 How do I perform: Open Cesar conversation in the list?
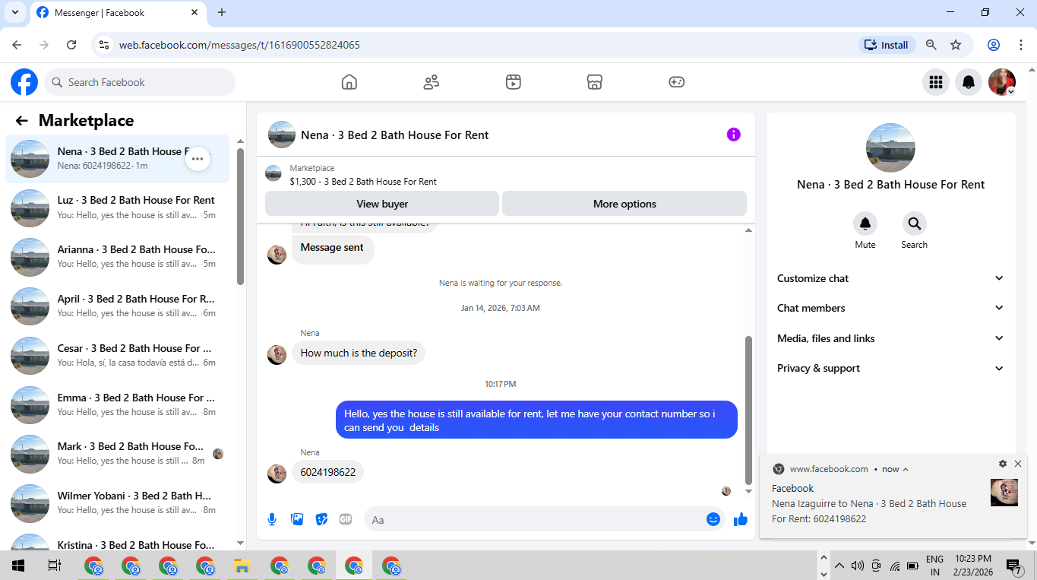pos(118,356)
